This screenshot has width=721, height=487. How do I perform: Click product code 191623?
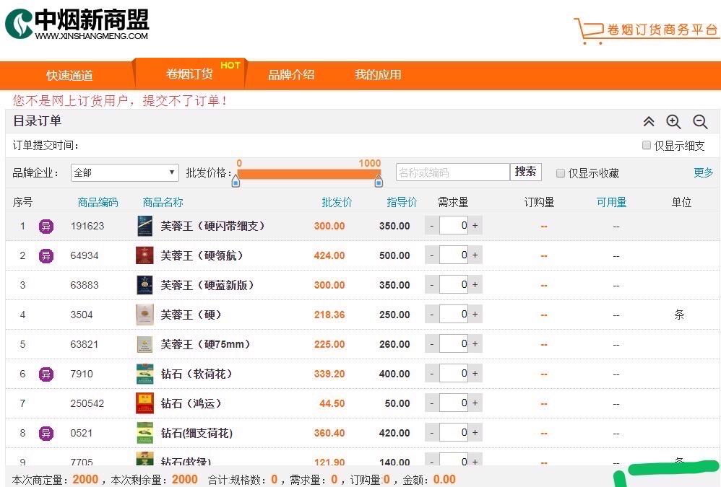87,226
